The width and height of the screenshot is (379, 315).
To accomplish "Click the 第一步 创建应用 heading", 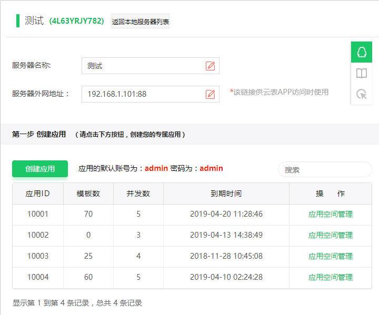I will 39,134.
